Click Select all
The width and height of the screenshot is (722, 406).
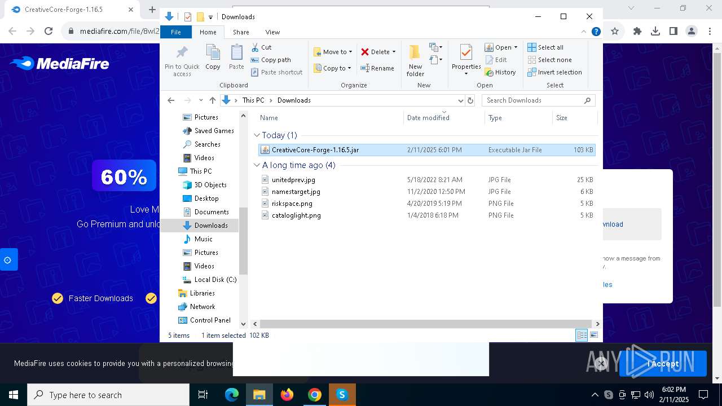[545, 47]
